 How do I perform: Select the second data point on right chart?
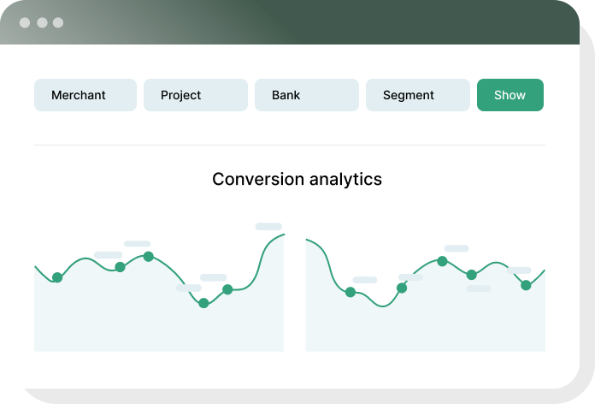(x=402, y=288)
